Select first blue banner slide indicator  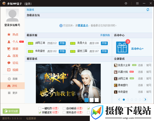pyautogui.click(x=86, y=100)
